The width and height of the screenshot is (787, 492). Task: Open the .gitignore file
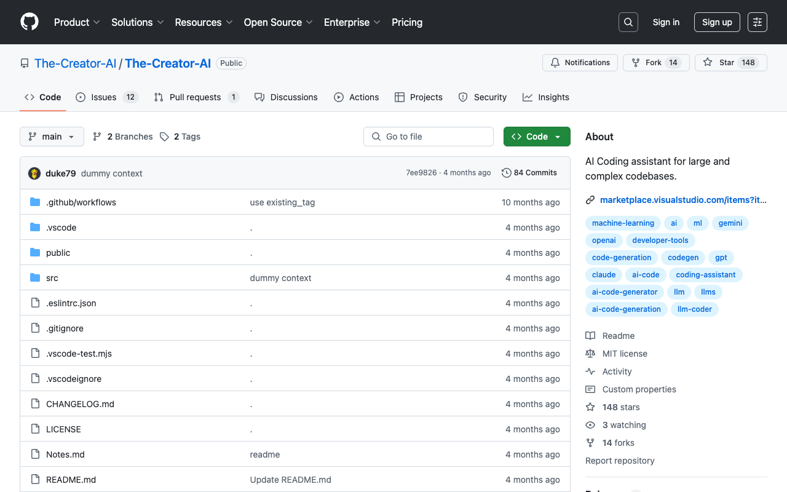(65, 328)
